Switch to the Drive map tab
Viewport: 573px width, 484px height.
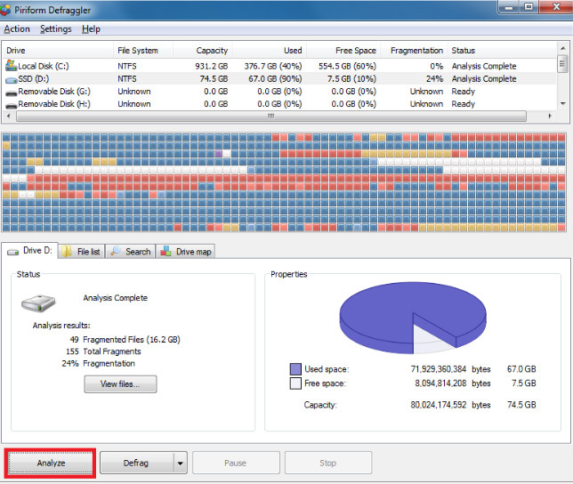[x=185, y=251]
